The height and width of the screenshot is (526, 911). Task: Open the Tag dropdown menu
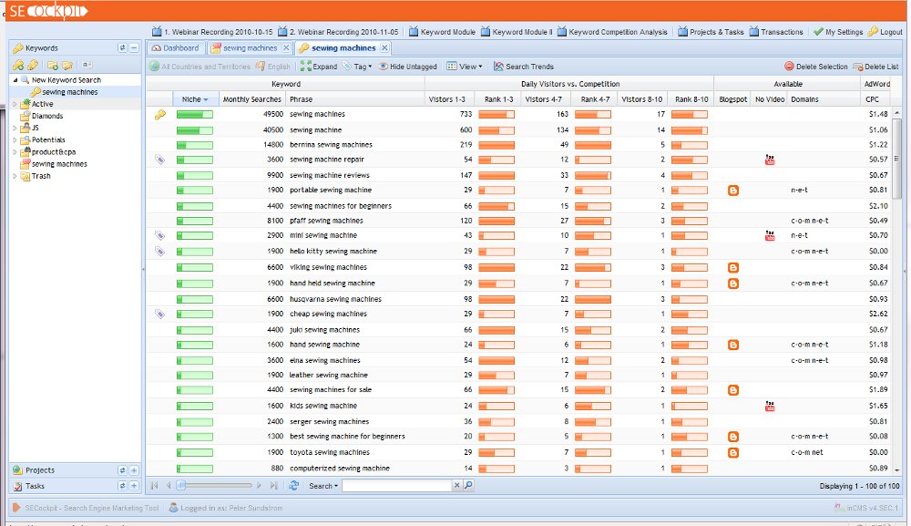click(358, 67)
